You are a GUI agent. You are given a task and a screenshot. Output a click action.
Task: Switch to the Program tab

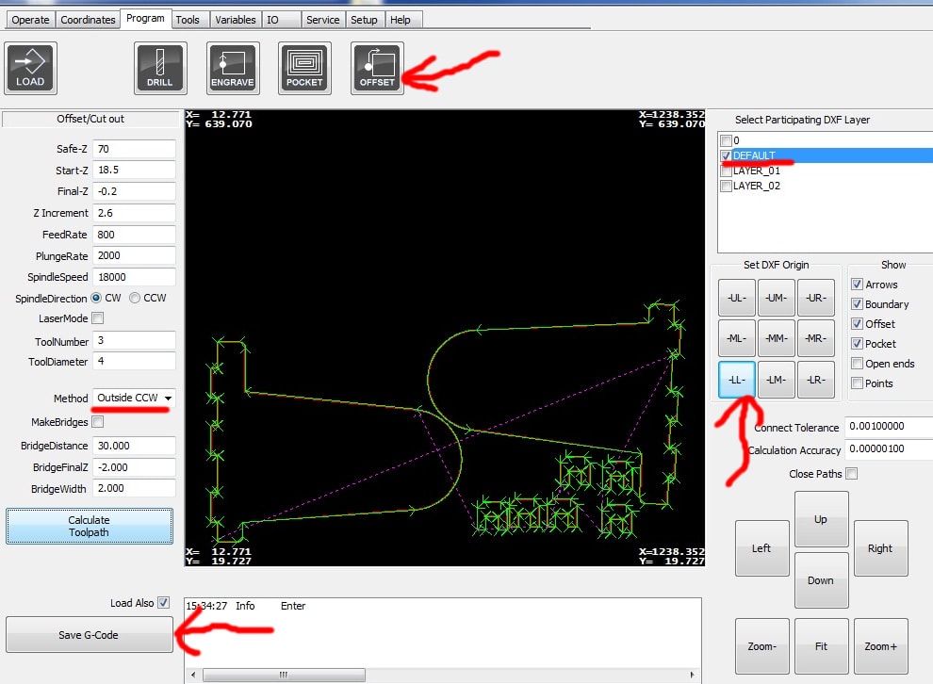pyautogui.click(x=145, y=19)
